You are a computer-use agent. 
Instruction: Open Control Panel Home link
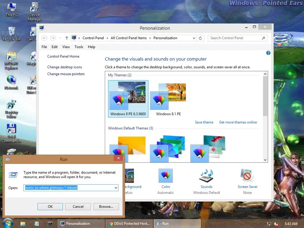point(63,56)
